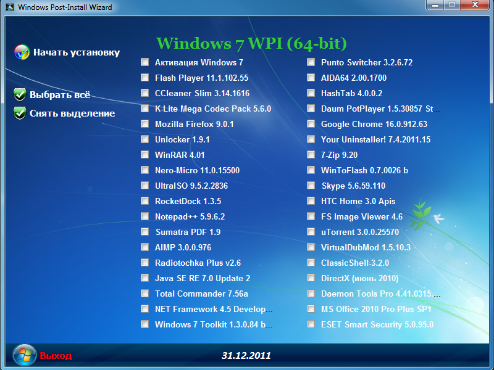Check the 7-Zip 9.20 box
This screenshot has height=370, width=494.
(311, 155)
